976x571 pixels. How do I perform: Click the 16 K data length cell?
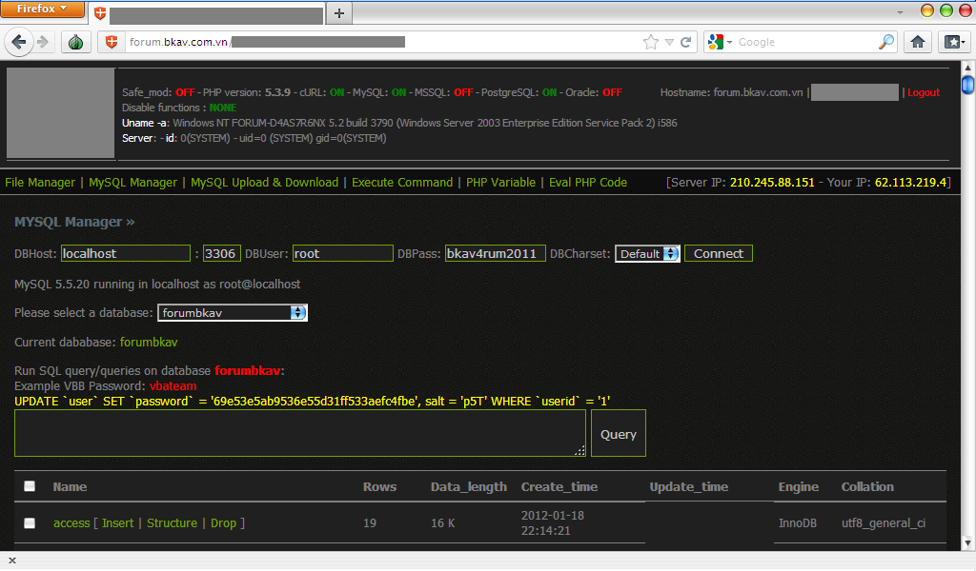tap(442, 523)
